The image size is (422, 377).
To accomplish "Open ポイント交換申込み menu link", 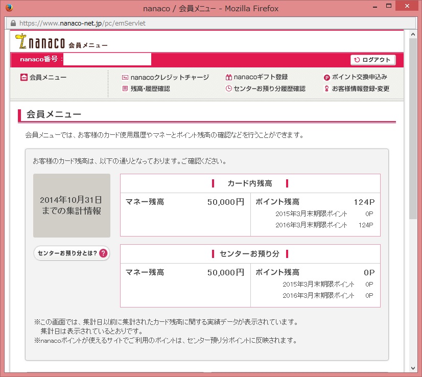I will click(x=355, y=77).
